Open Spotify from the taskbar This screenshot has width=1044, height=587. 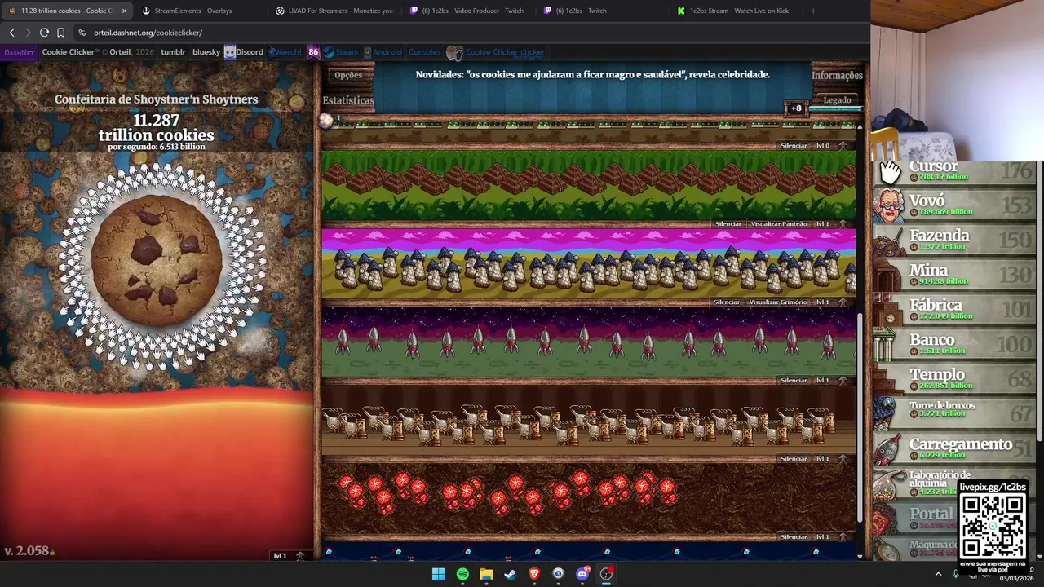pos(462,574)
